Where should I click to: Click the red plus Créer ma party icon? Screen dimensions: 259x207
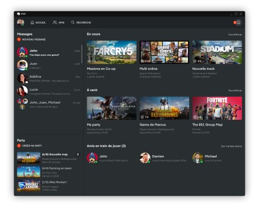pos(19,146)
